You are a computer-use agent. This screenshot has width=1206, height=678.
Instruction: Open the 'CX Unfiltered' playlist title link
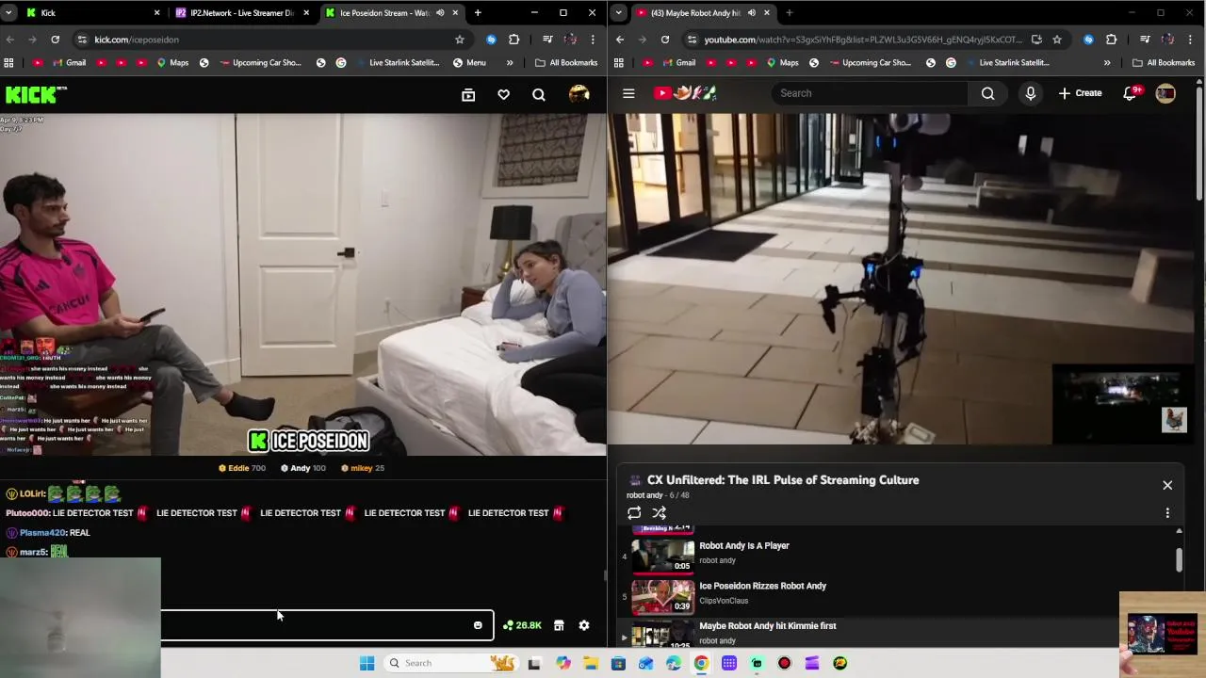click(782, 480)
